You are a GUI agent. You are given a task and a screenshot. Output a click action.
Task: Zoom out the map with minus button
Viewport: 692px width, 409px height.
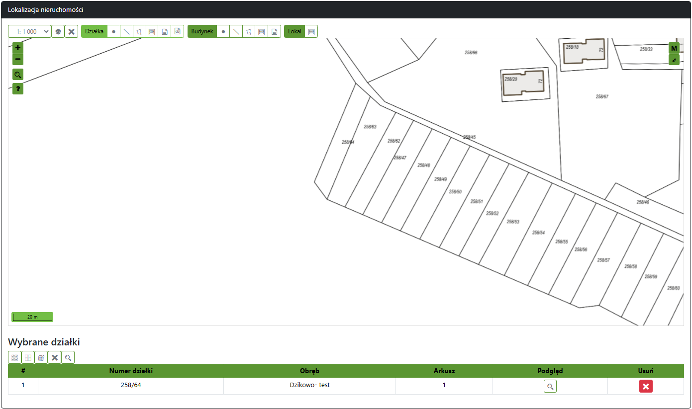pos(18,60)
